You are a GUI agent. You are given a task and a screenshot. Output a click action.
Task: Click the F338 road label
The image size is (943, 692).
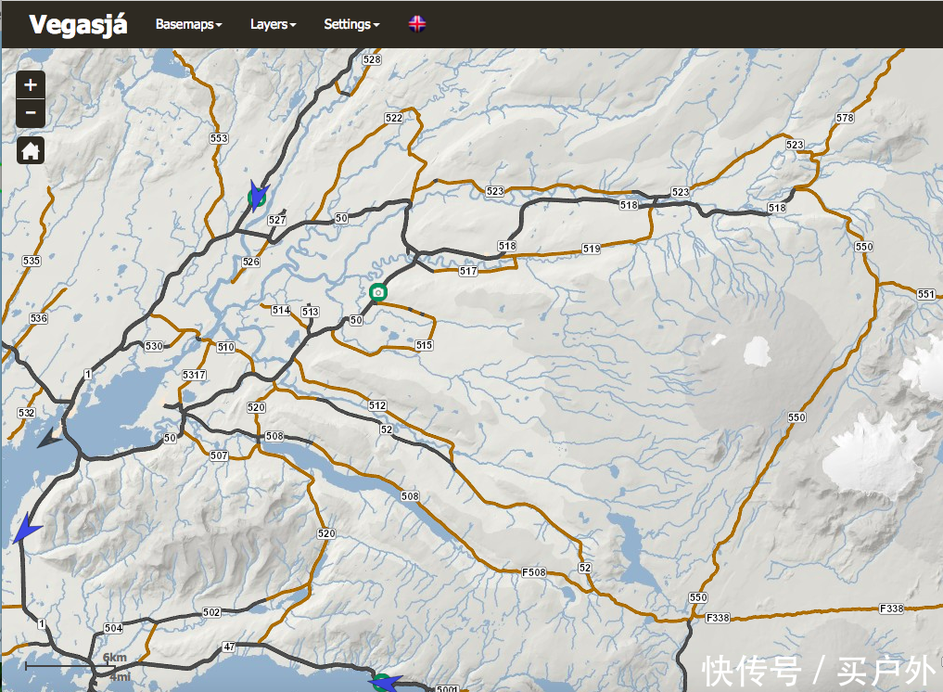click(890, 609)
